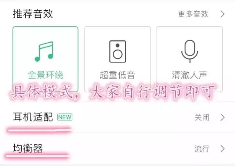
Task: Open the 关闭 headphone adaptation value
Action: (x=202, y=118)
